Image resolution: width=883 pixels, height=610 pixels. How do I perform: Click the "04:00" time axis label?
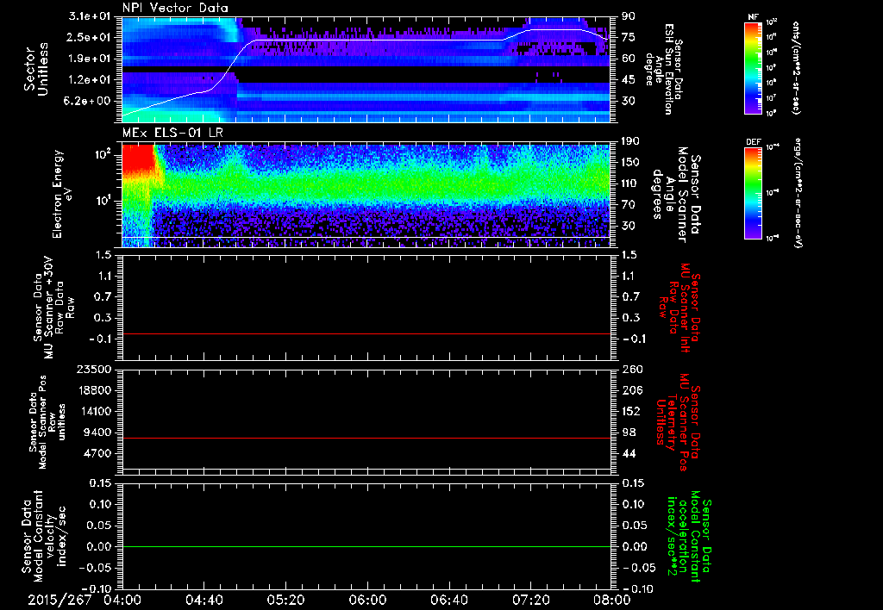point(122,600)
